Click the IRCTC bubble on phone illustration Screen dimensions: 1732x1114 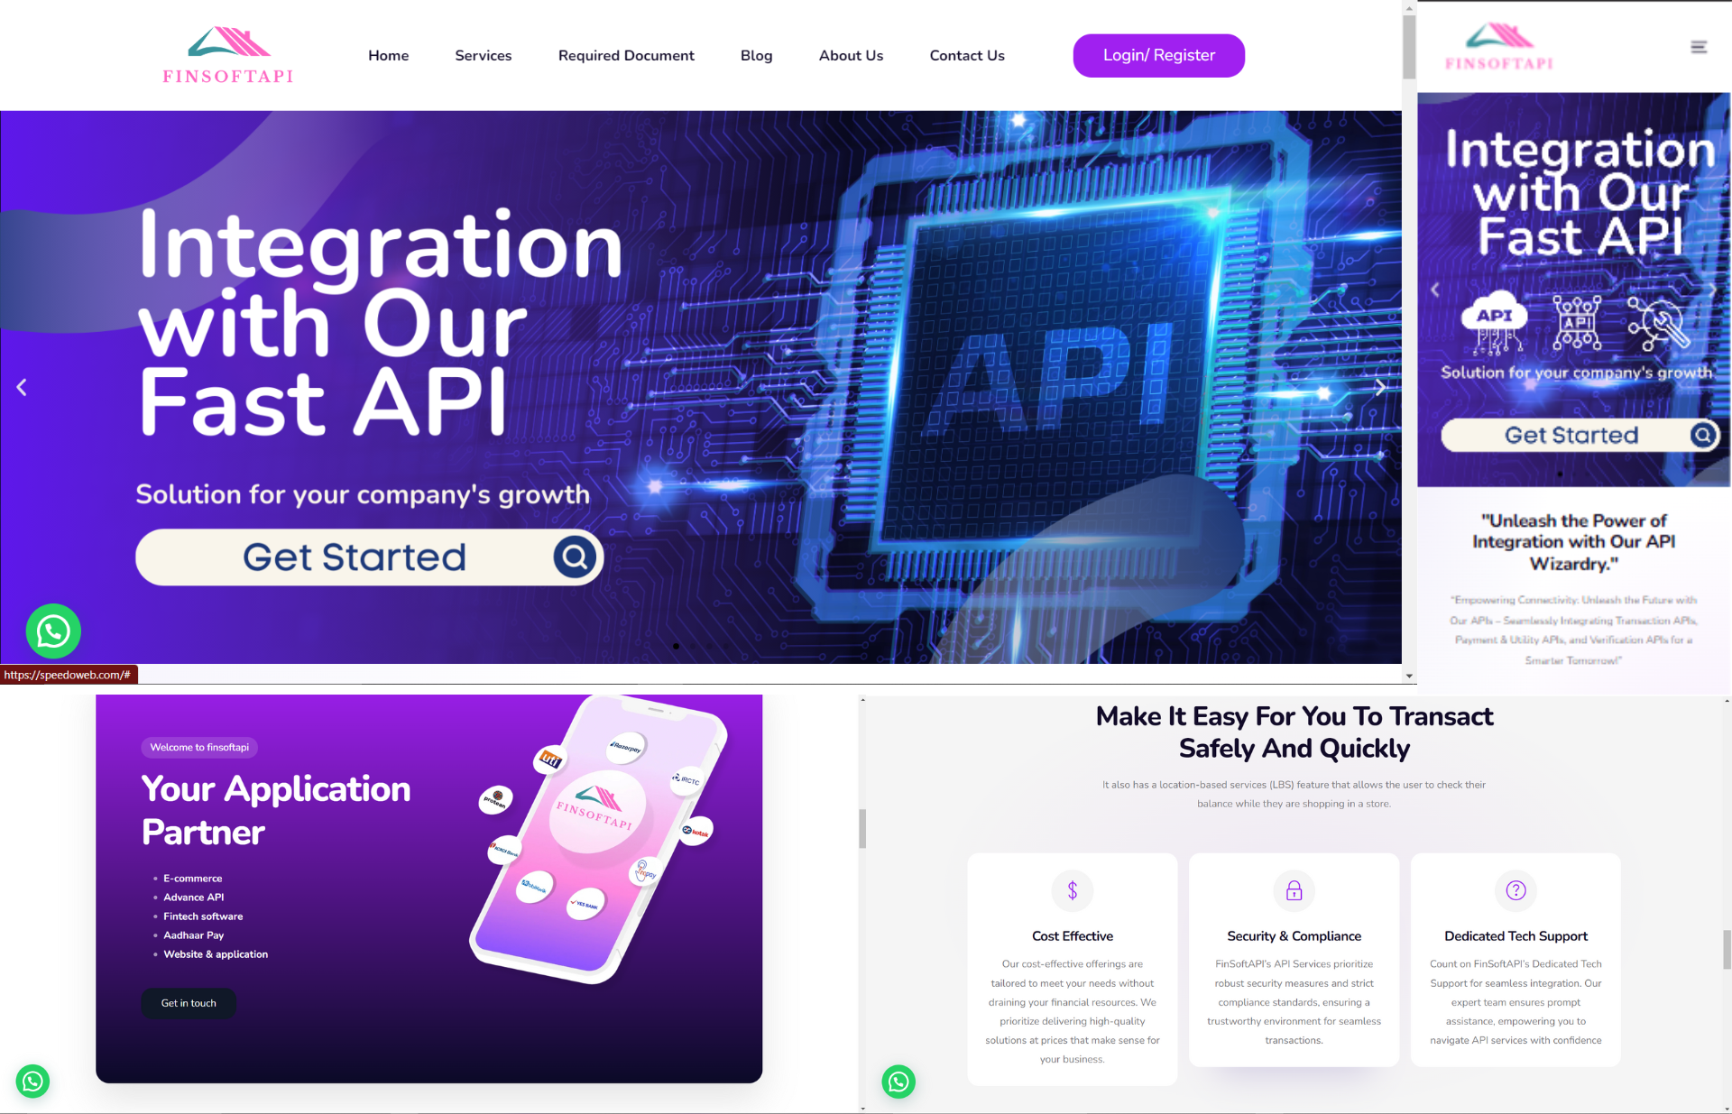tap(686, 779)
